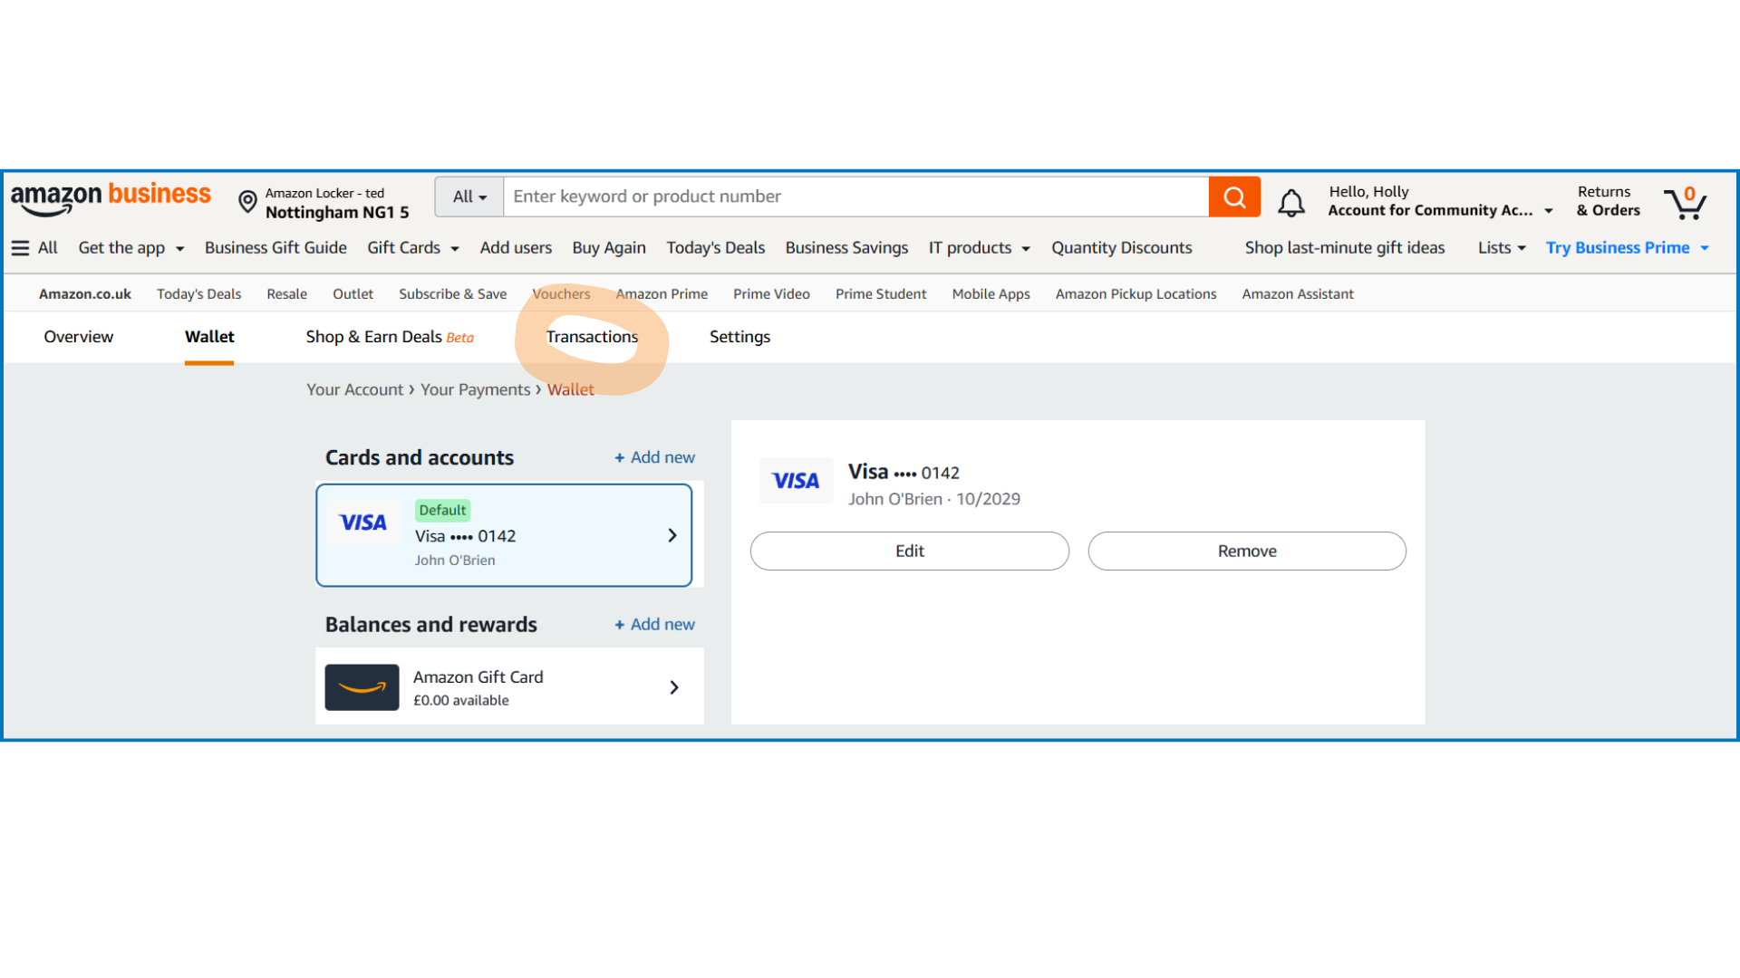This screenshot has width=1740, height=978.
Task: Click the green Default badge
Action: (x=442, y=511)
